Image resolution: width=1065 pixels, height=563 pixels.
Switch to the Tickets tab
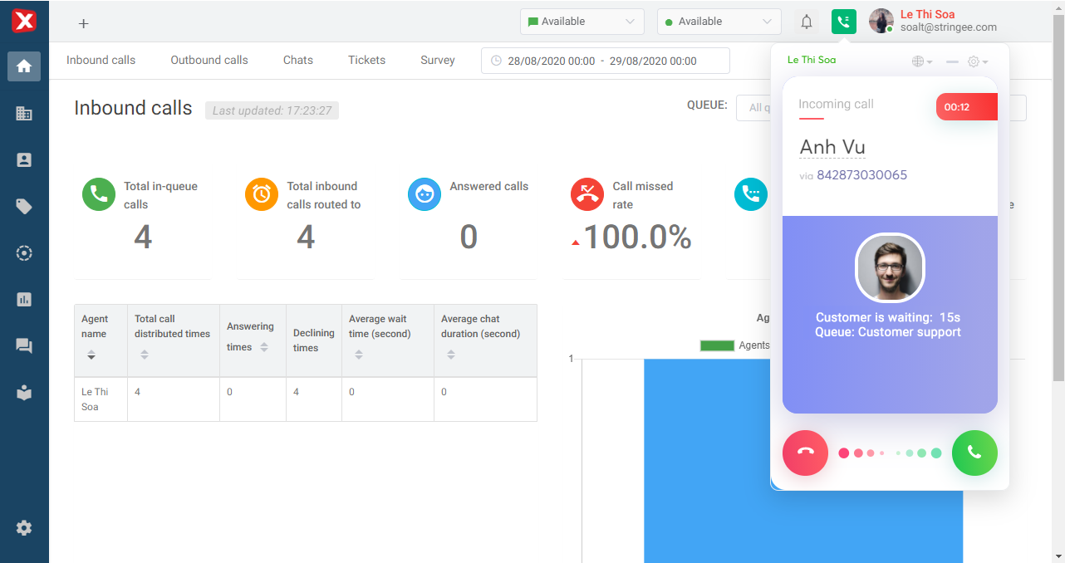coord(366,60)
